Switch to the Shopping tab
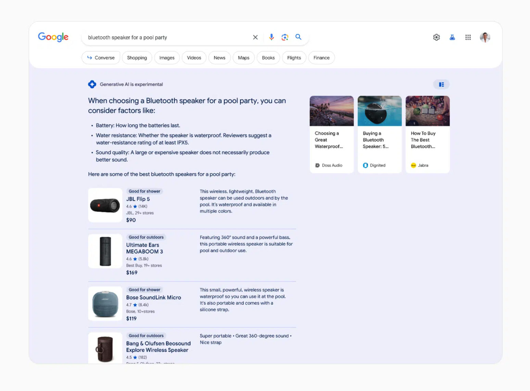This screenshot has height=391, width=530. pos(137,58)
